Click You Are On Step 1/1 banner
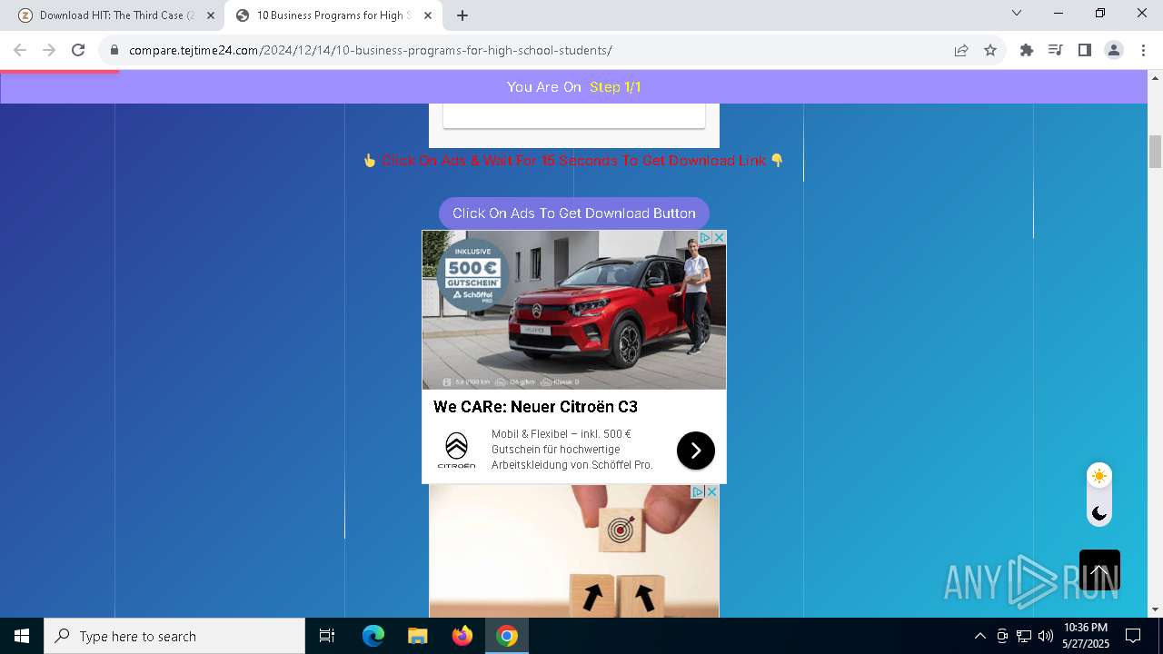1163x654 pixels. (574, 87)
